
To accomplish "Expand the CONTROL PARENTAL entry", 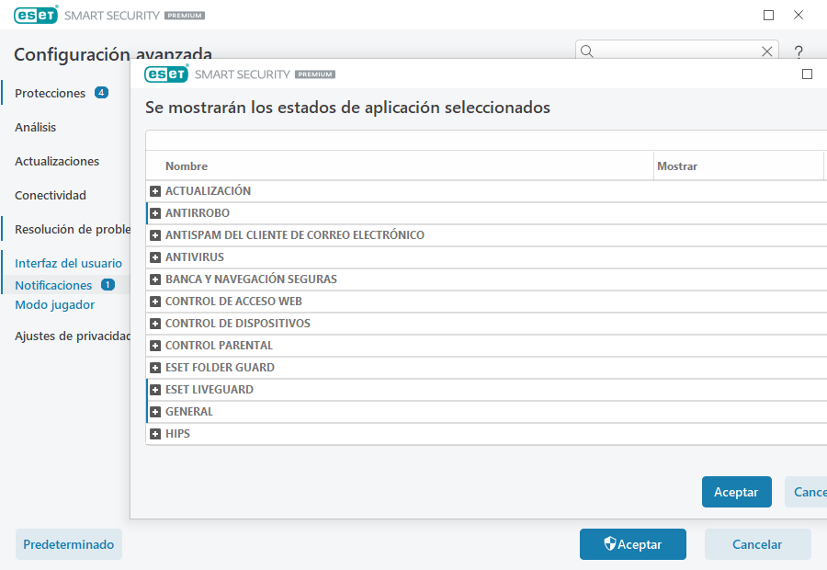I will click(154, 345).
